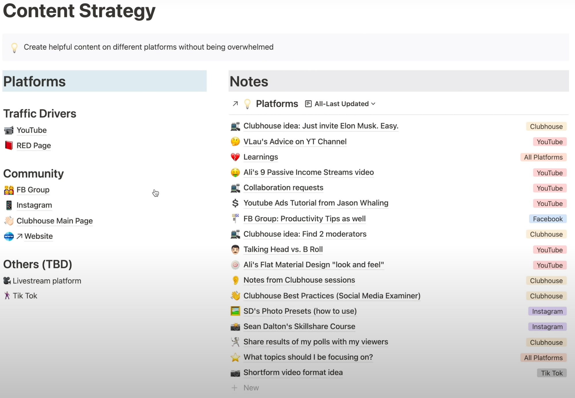Image resolution: width=575 pixels, height=398 pixels.
Task: Click the phone icon next to Instagram
Action: coord(9,205)
